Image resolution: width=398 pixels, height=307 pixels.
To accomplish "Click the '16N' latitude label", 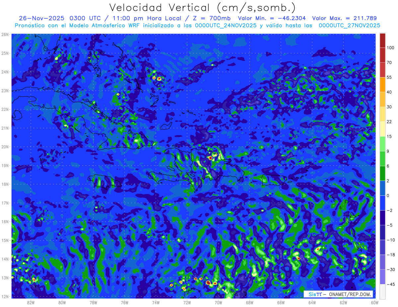I will point(5,222).
